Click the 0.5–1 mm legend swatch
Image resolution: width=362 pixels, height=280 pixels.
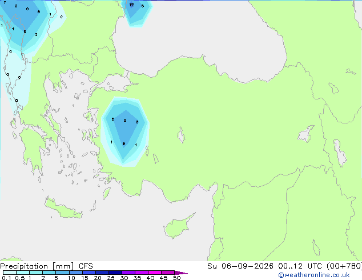tap(23, 273)
